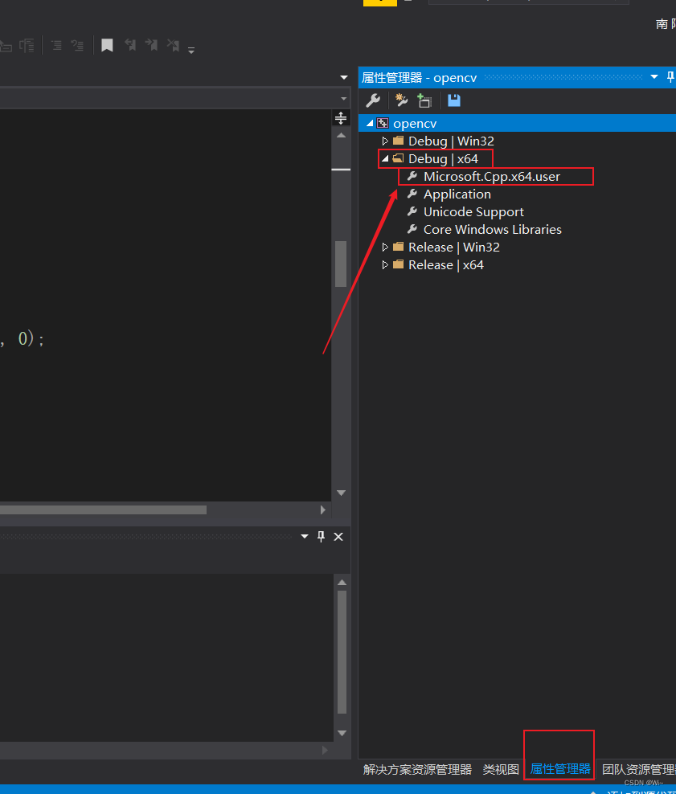Click the editor horizontal scrollbar thumb

[104, 510]
